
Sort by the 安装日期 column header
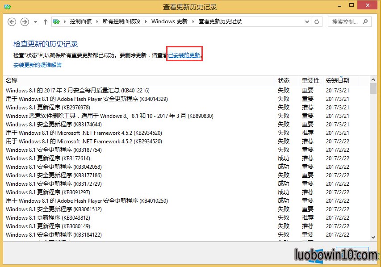point(341,80)
